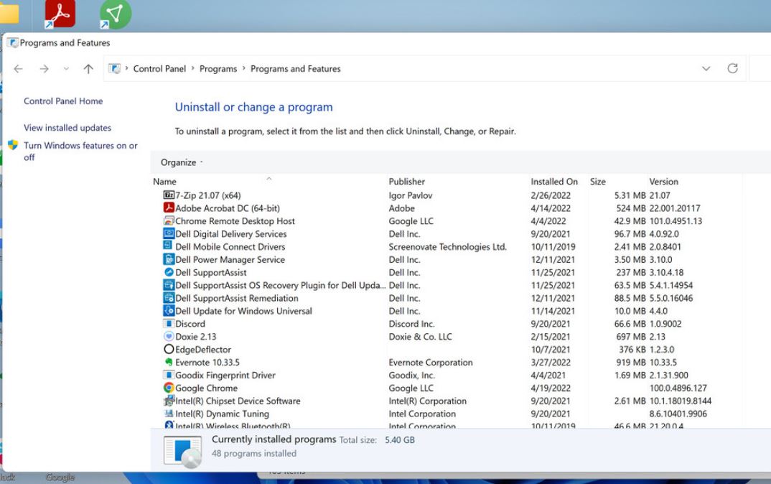771x484 pixels.
Task: Sort programs by Installed On column
Action: click(553, 182)
